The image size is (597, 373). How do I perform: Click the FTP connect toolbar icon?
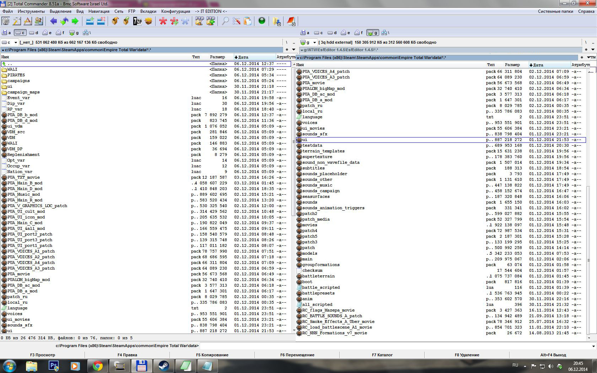pyautogui.click(x=199, y=21)
